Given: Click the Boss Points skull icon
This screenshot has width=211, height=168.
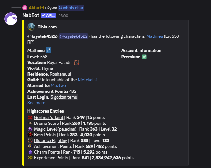Looking at the screenshot, I should (x=30, y=135).
